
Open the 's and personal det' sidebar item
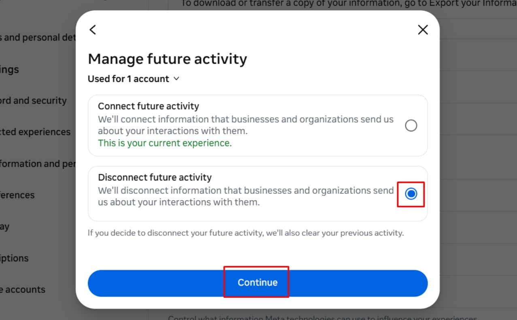click(x=38, y=38)
